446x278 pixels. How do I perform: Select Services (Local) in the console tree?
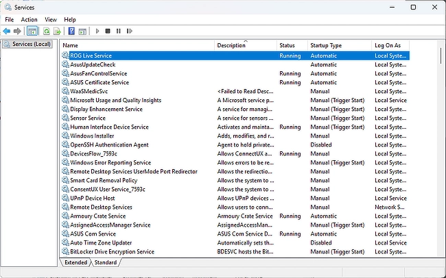click(x=27, y=44)
